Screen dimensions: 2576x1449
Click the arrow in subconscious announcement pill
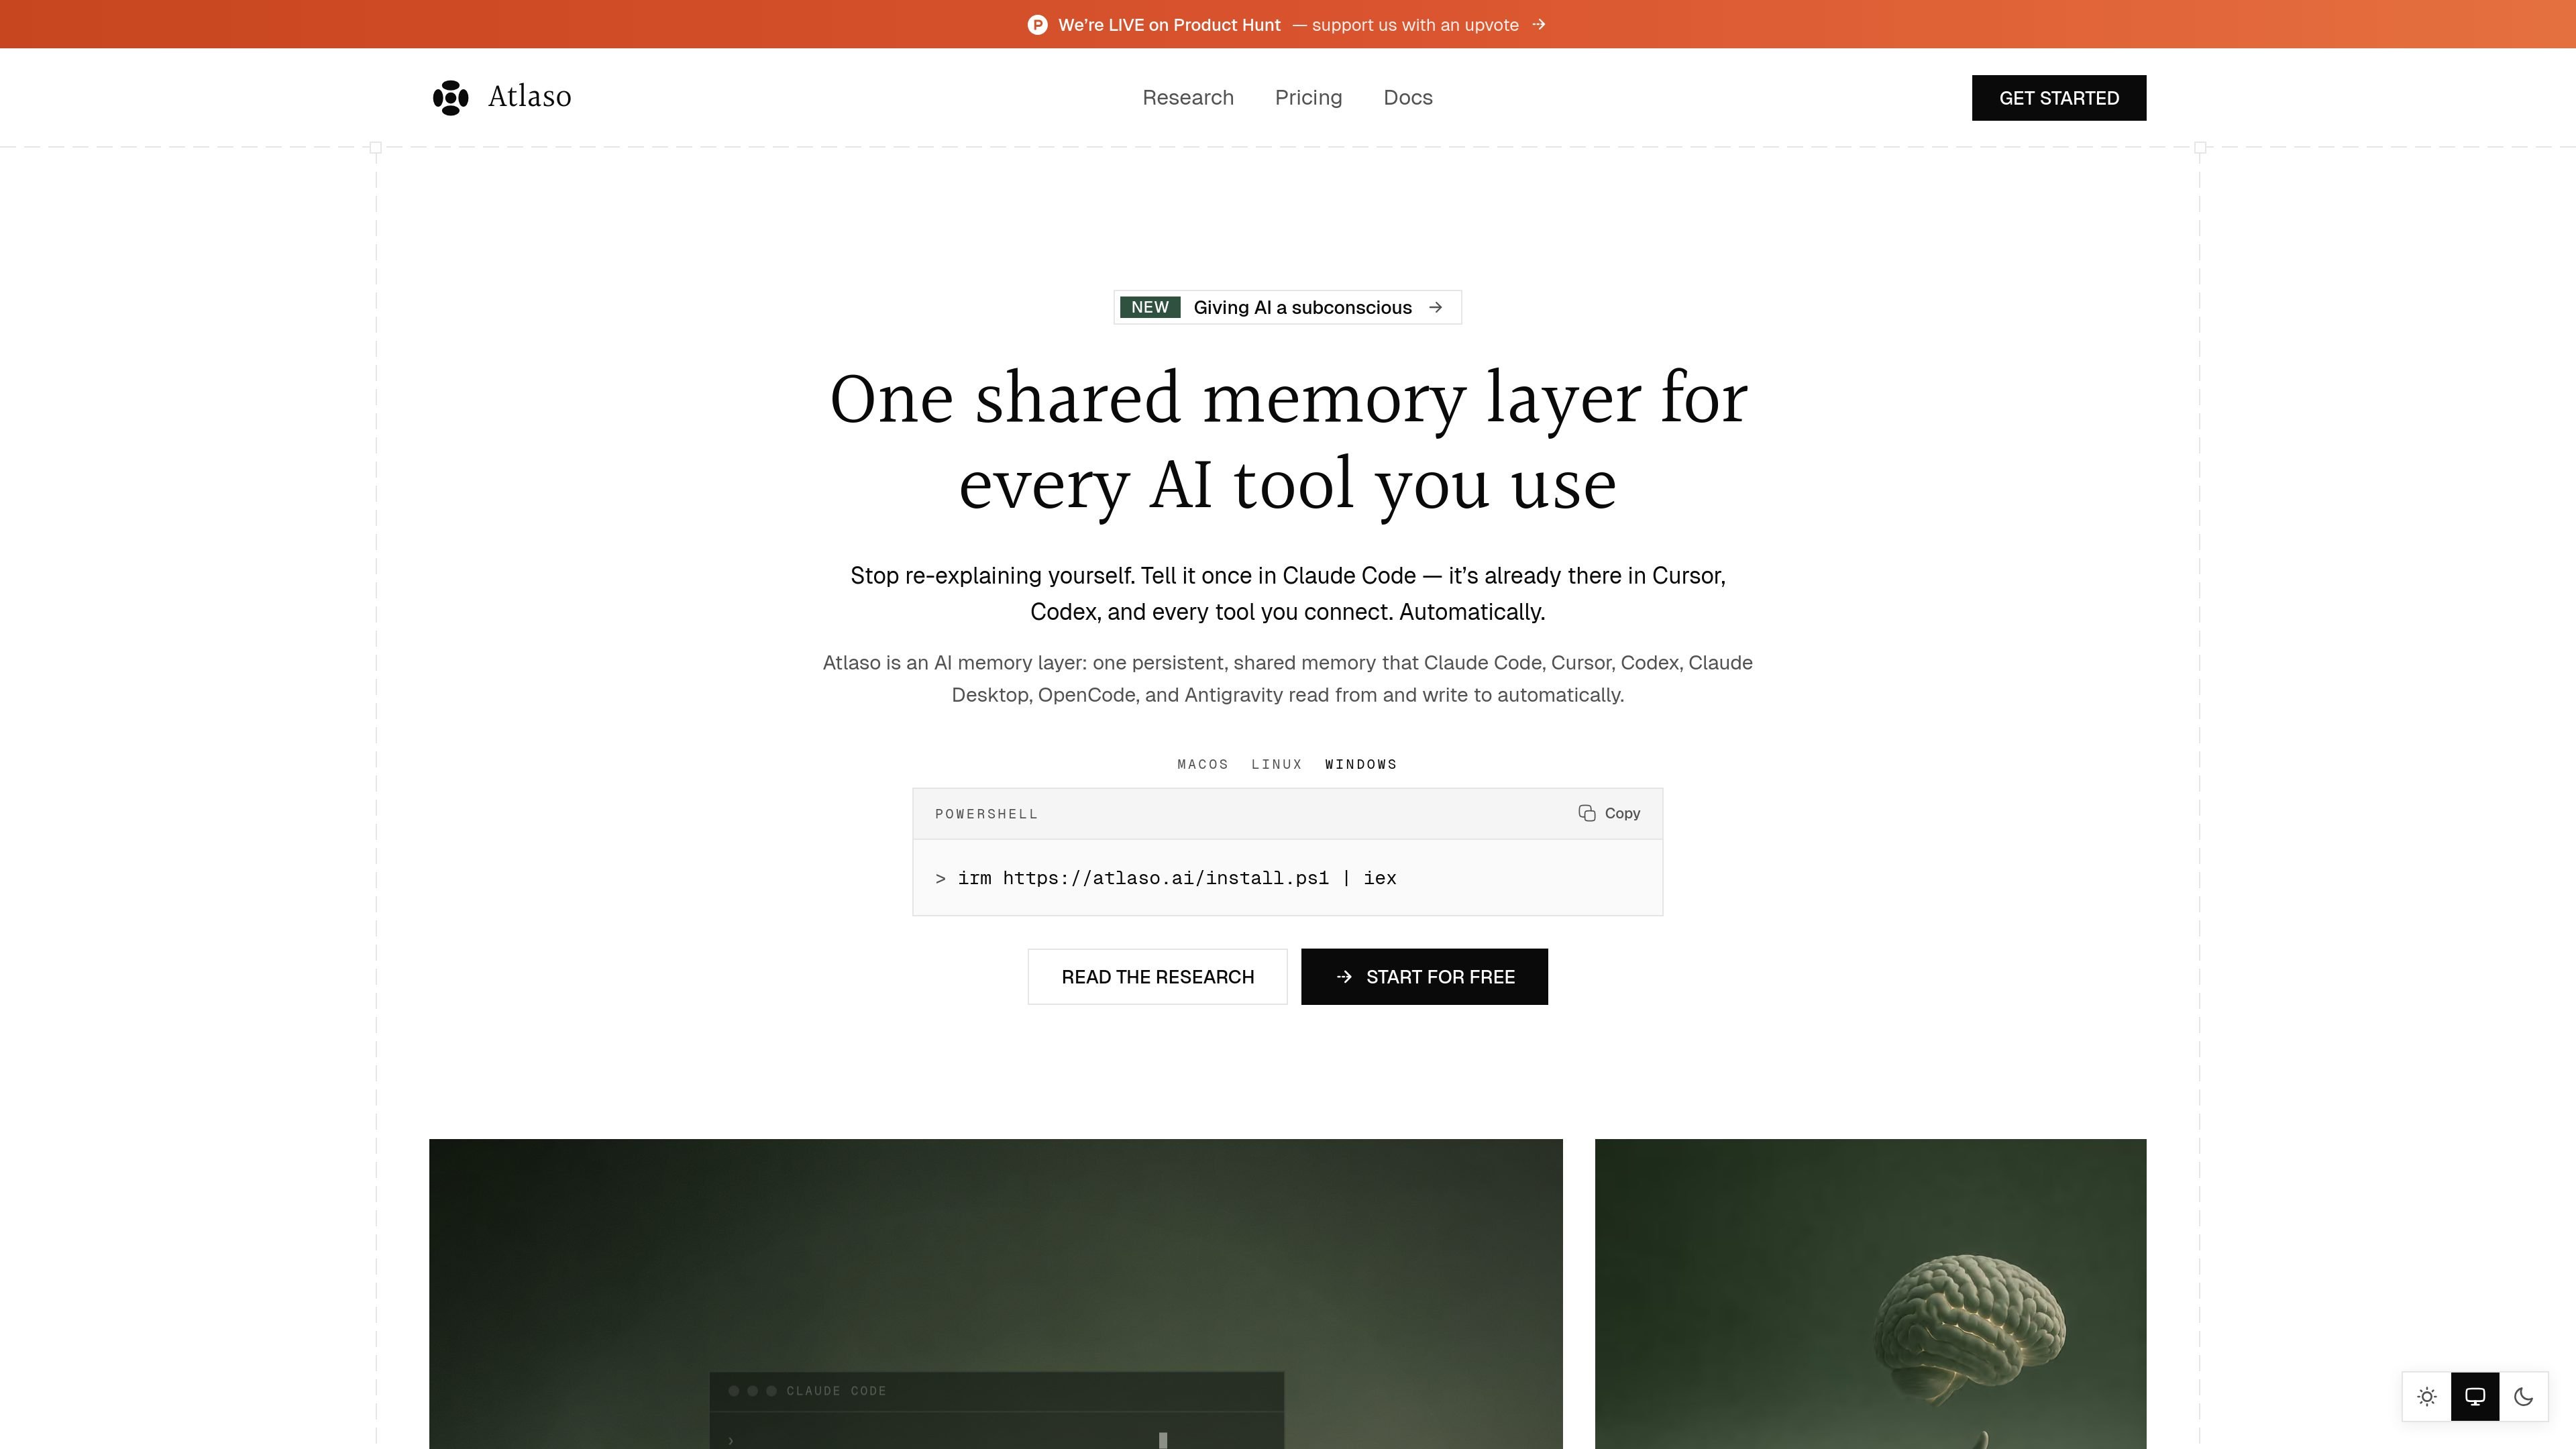pyautogui.click(x=1436, y=307)
